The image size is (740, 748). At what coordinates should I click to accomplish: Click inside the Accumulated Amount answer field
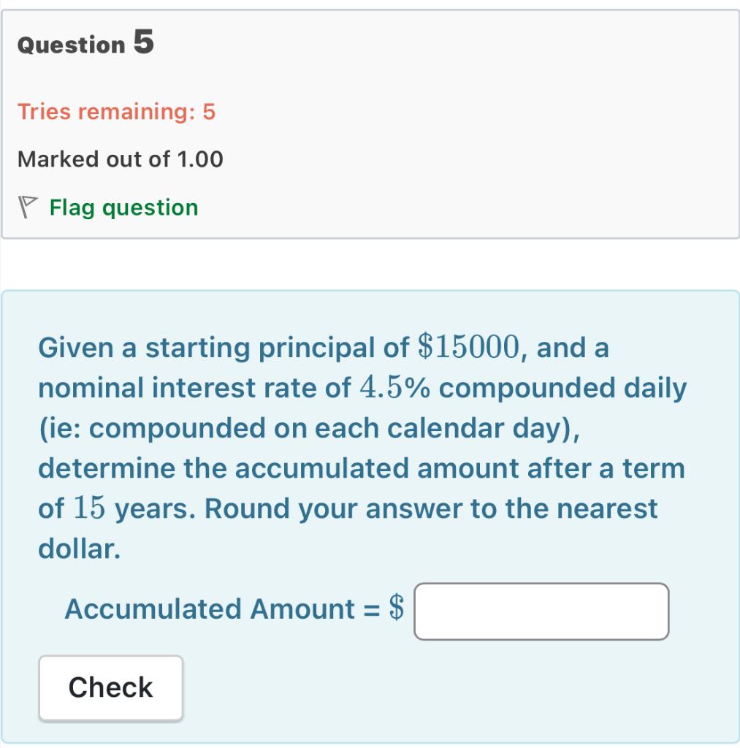[x=543, y=611]
